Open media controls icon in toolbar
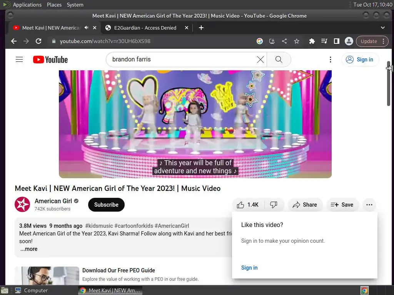The width and height of the screenshot is (394, 295). (324, 41)
